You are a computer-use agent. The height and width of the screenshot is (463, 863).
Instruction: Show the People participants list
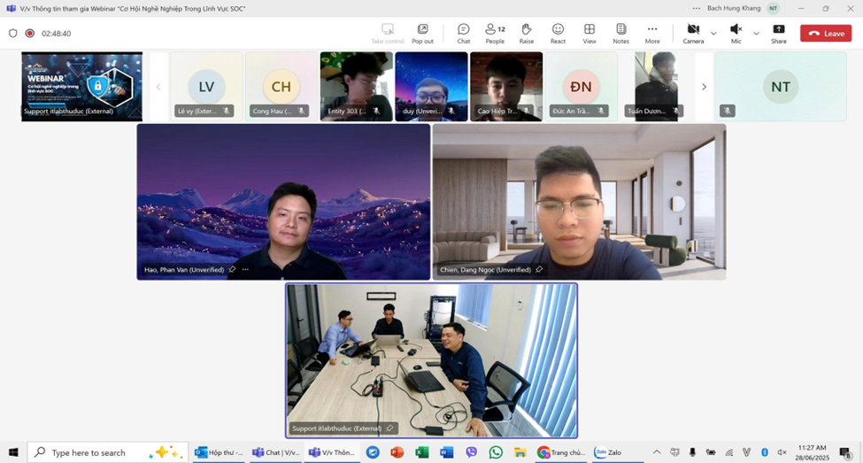click(495, 33)
